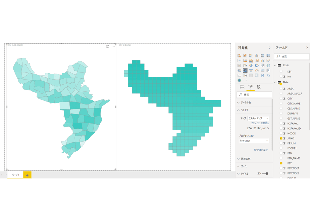This screenshot has width=310, height=221.
Task: Click the scatter chart visualization icon
Action: pos(245,66)
